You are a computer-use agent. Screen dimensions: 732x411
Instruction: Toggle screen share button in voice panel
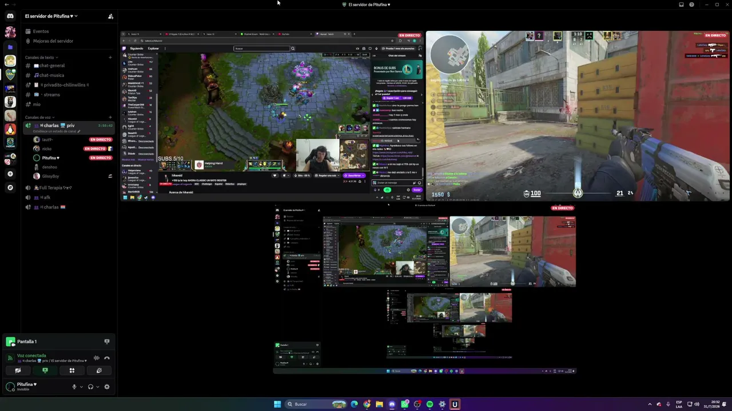(45, 370)
